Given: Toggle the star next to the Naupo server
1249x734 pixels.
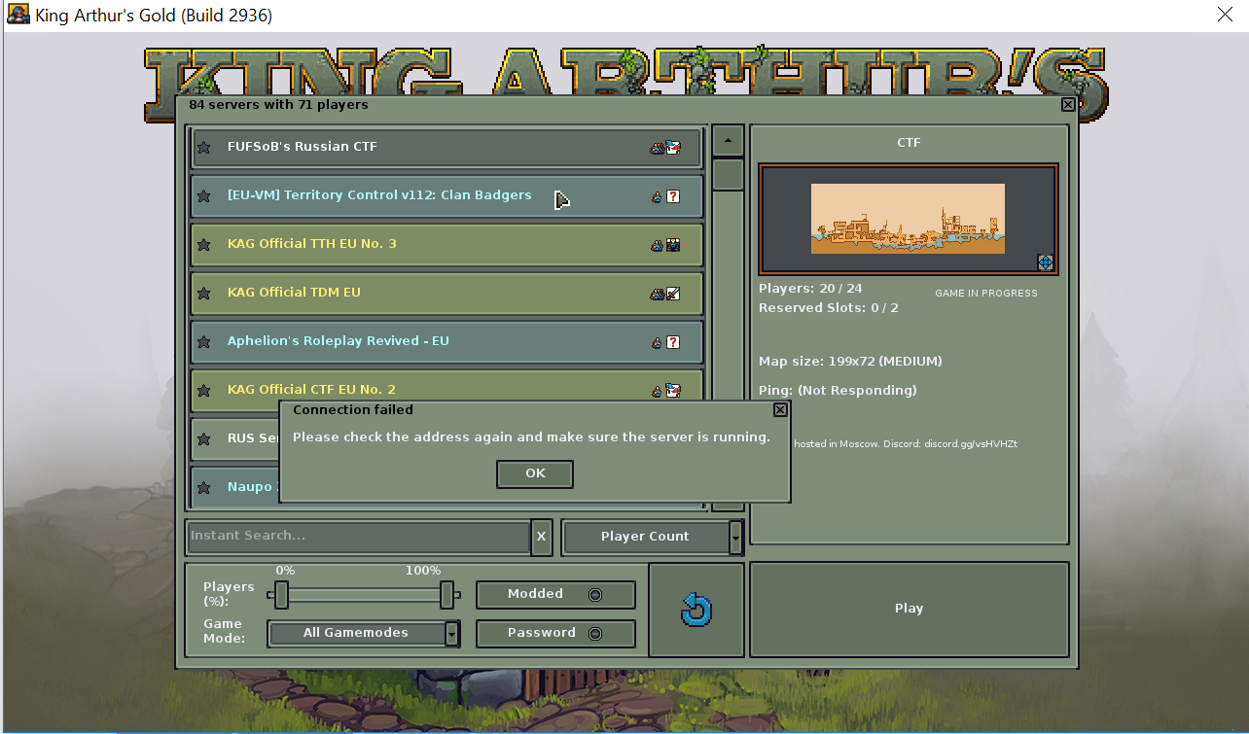Looking at the screenshot, I should 204,488.
